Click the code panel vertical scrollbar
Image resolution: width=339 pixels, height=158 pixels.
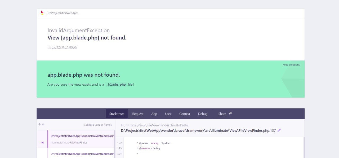pos(304,147)
